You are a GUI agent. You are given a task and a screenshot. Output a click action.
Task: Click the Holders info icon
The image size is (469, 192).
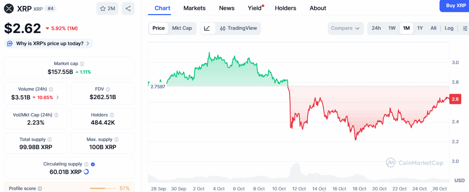[x=112, y=115]
